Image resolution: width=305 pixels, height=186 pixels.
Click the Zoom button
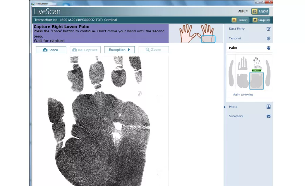(x=154, y=50)
